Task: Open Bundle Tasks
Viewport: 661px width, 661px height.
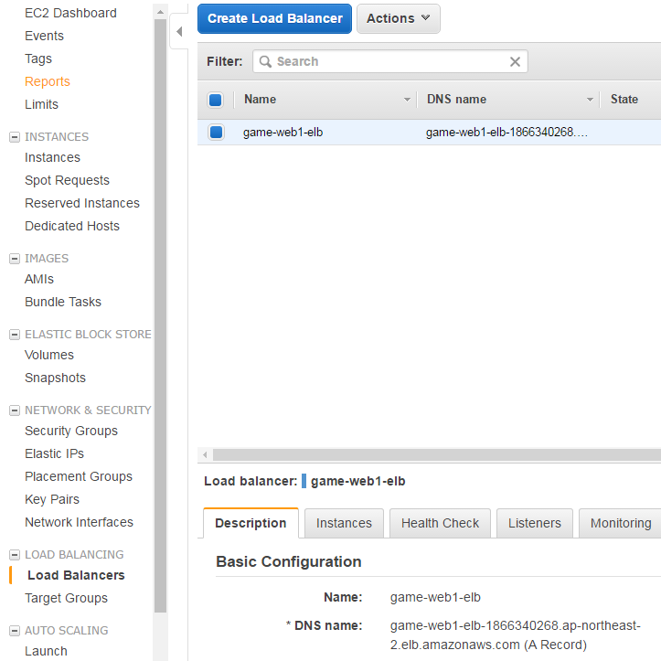Action: pyautogui.click(x=63, y=302)
